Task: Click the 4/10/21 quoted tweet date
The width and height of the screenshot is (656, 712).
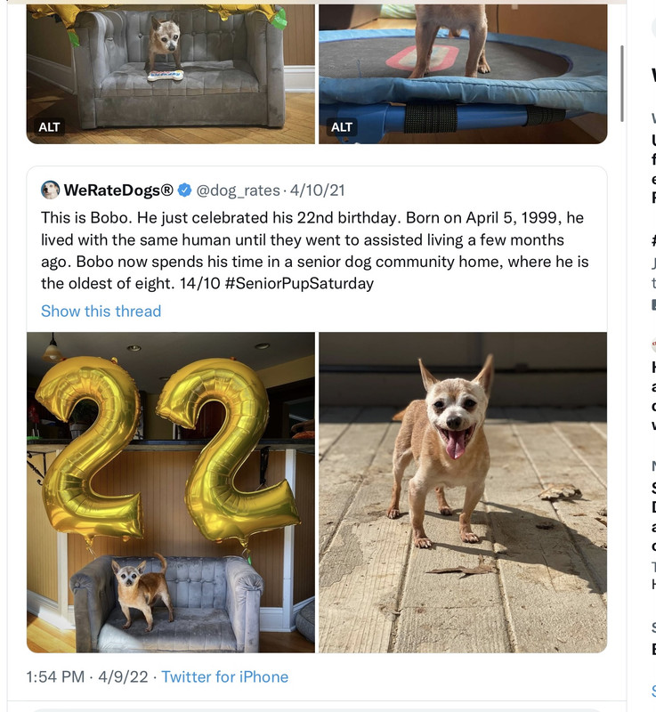Action: pos(318,190)
